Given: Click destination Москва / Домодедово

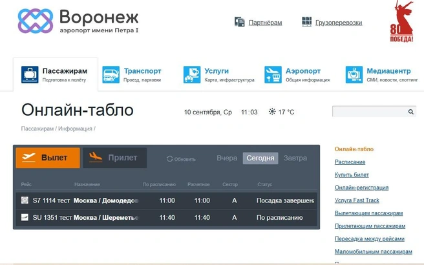Looking at the screenshot, I should pos(106,200).
